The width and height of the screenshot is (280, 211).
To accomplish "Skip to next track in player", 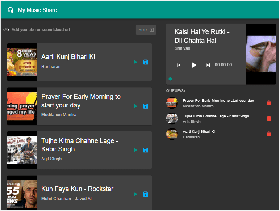I will [x=208, y=65].
